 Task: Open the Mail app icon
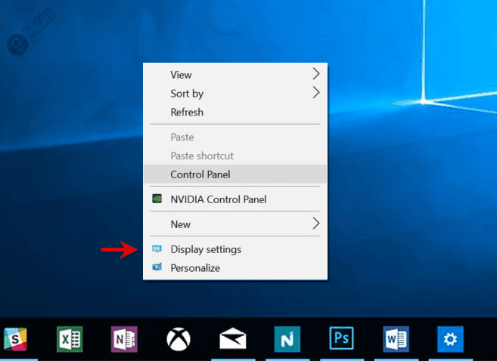pyautogui.click(x=232, y=339)
